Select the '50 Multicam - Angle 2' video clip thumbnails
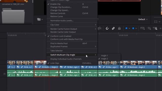 coord(138,63)
